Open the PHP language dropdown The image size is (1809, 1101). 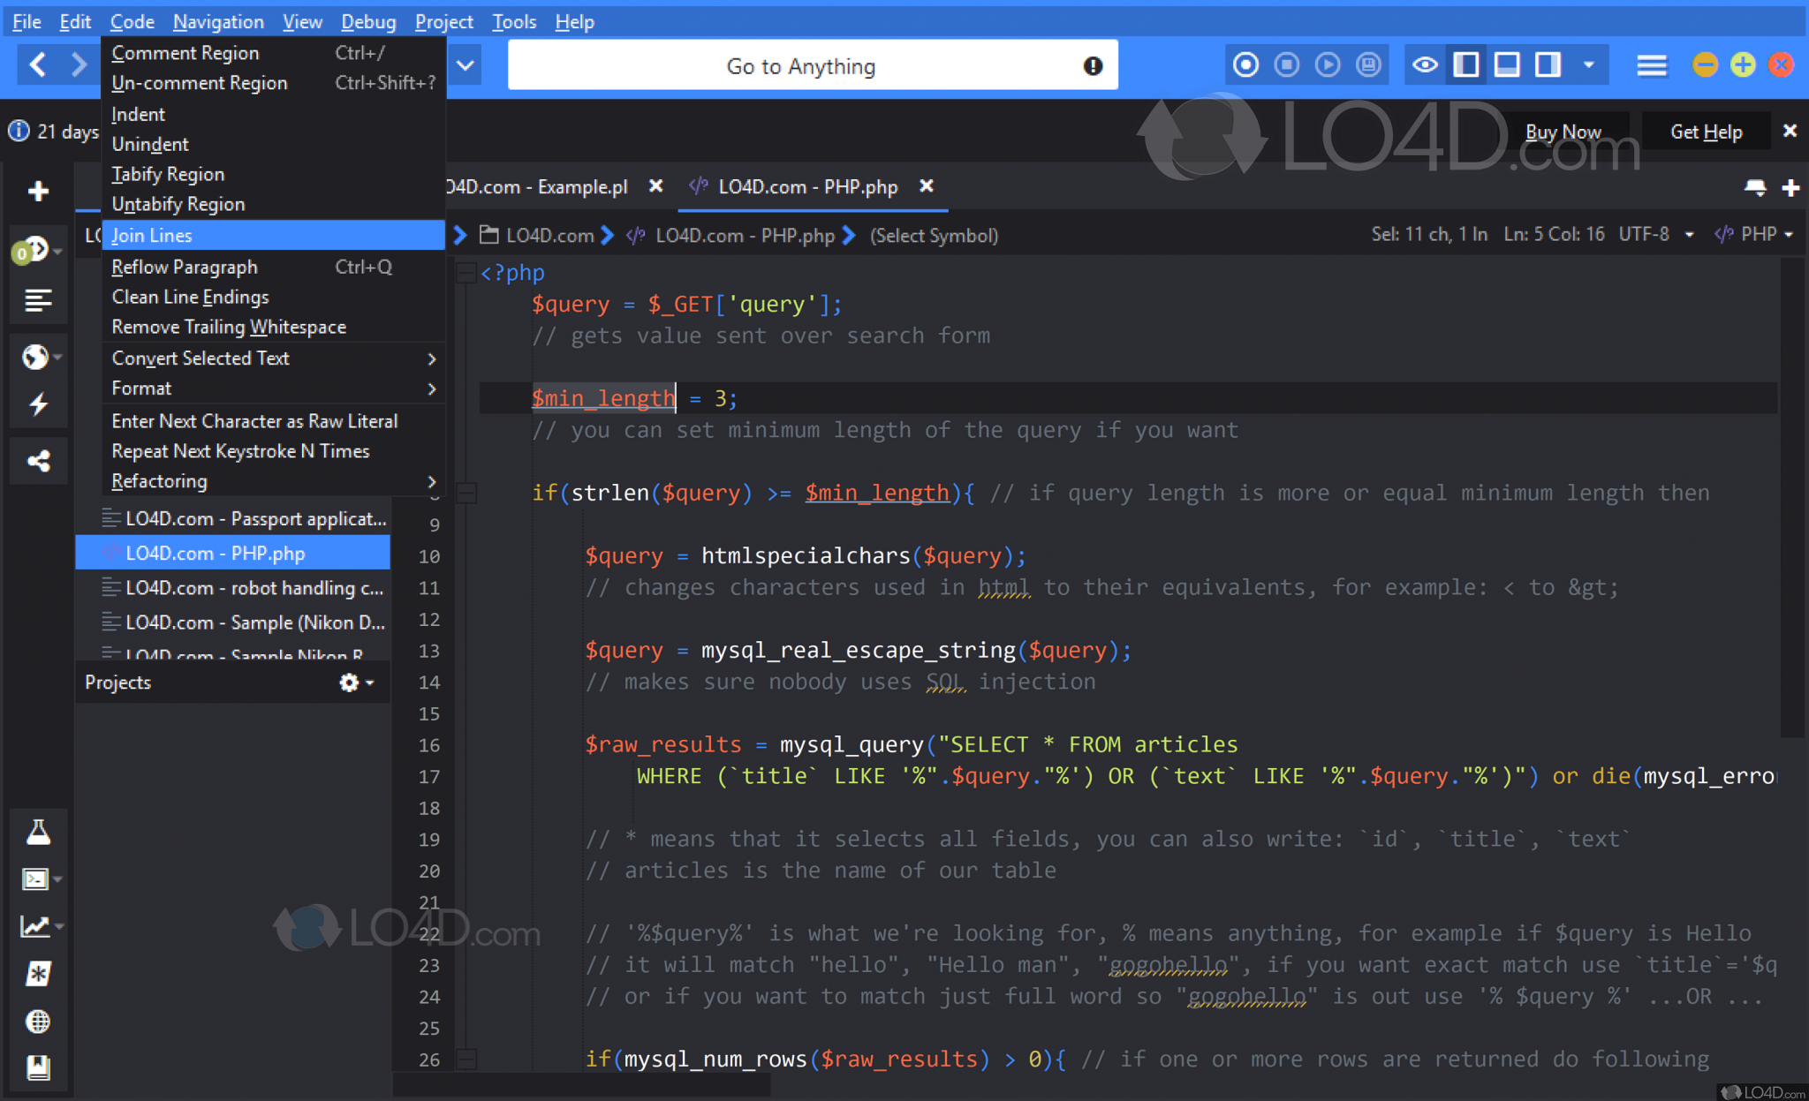(1758, 234)
